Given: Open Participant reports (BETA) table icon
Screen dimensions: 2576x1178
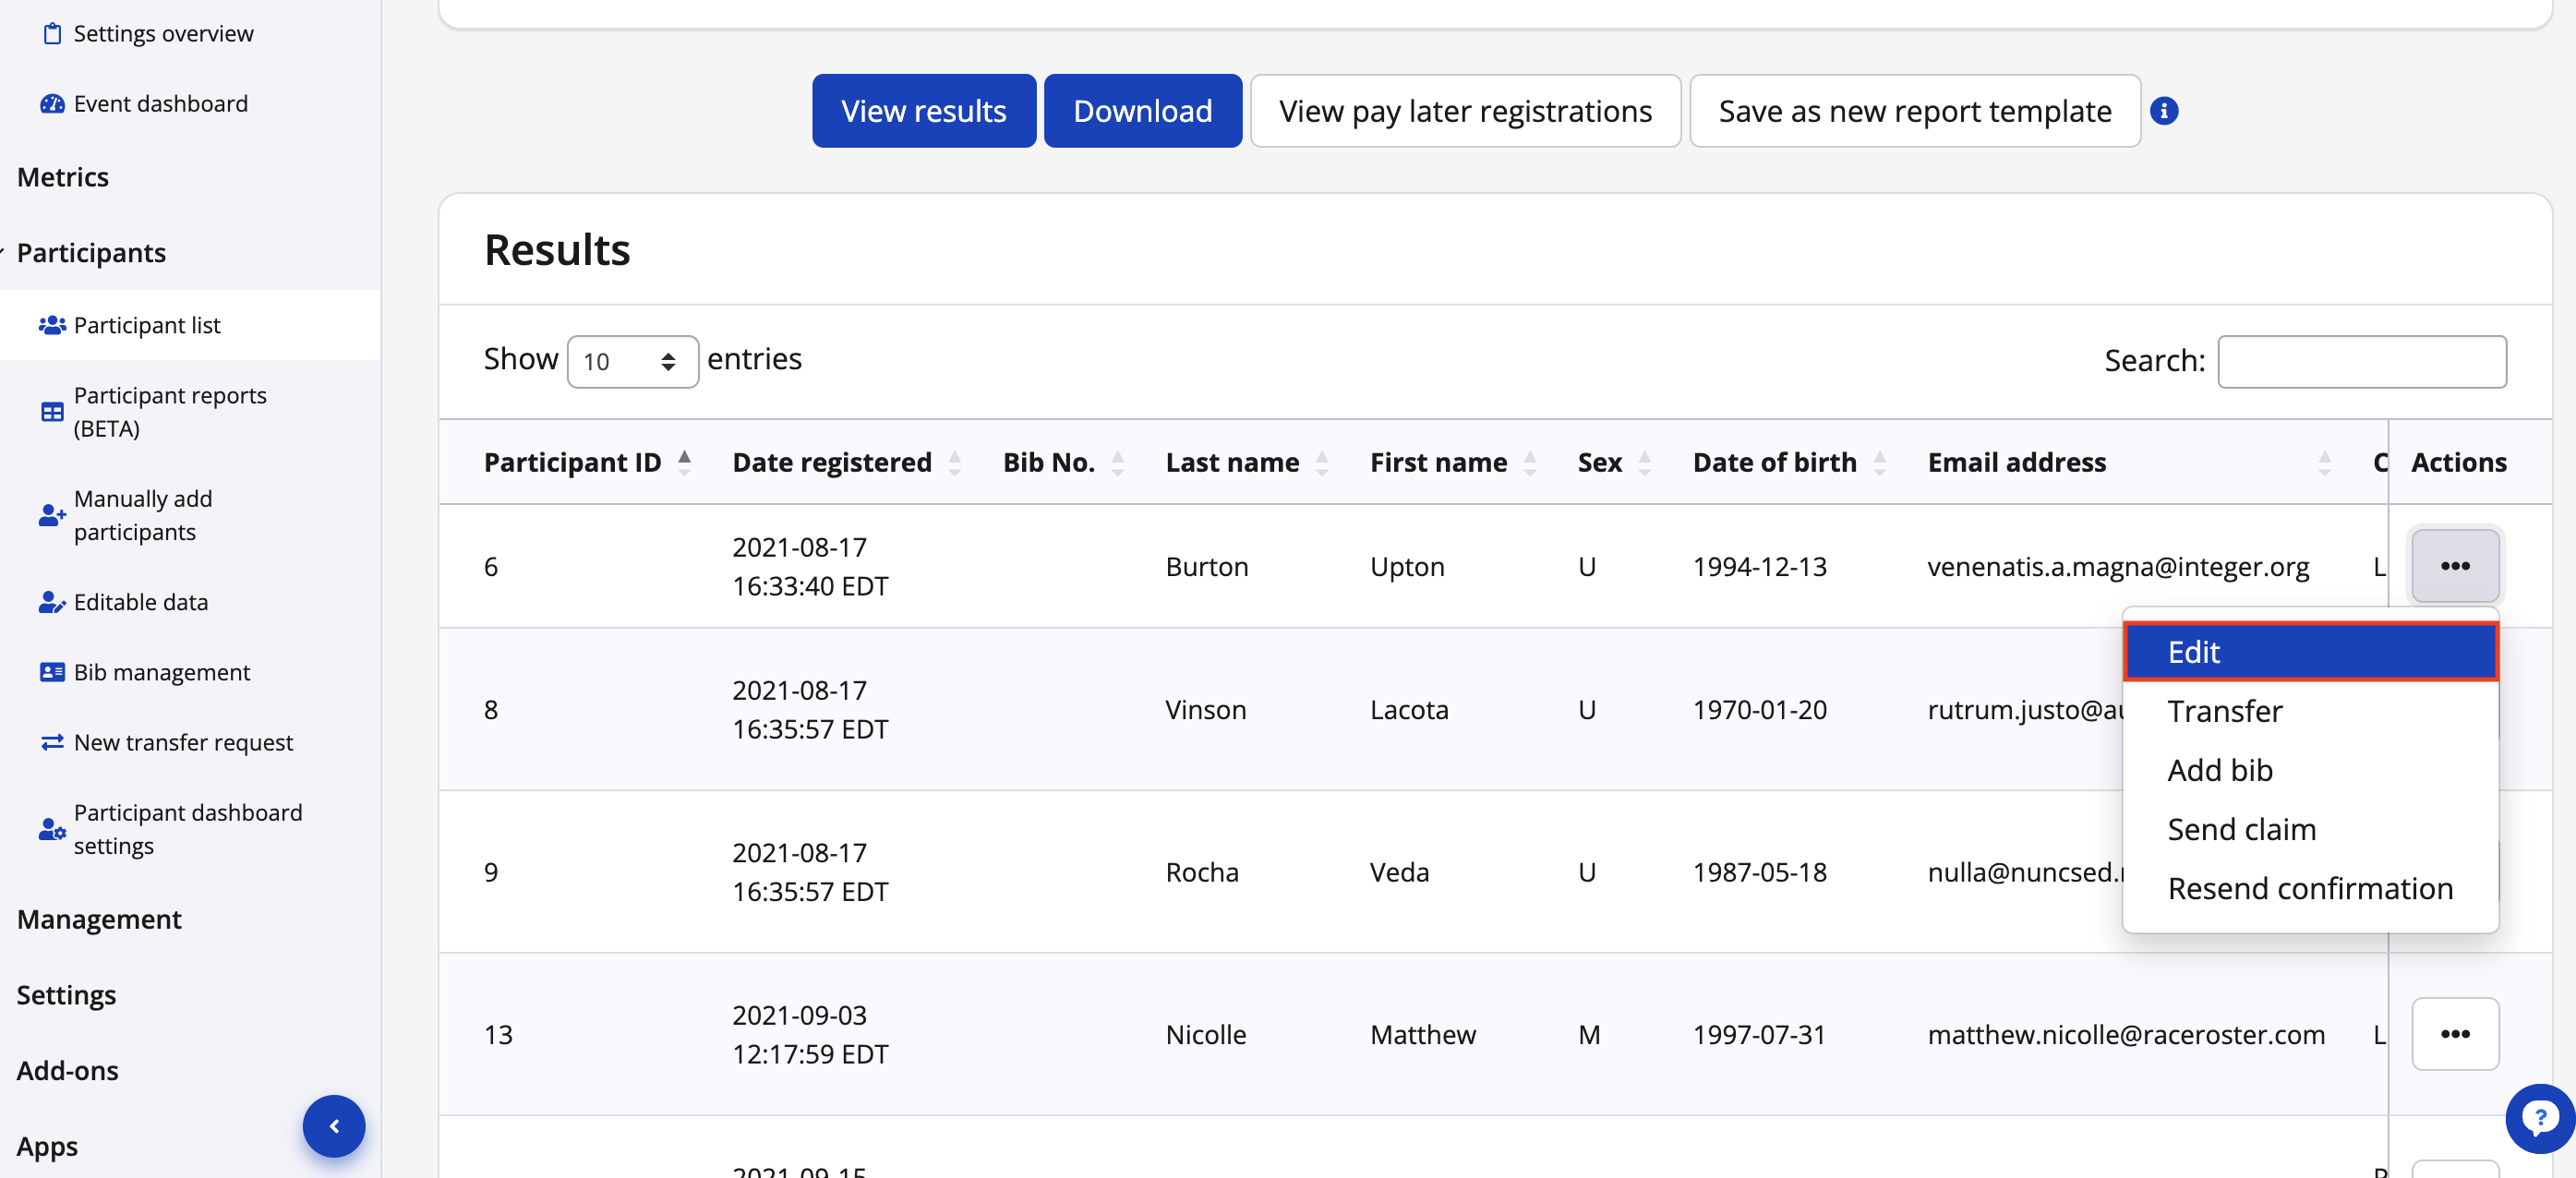Looking at the screenshot, I should pos(52,412).
